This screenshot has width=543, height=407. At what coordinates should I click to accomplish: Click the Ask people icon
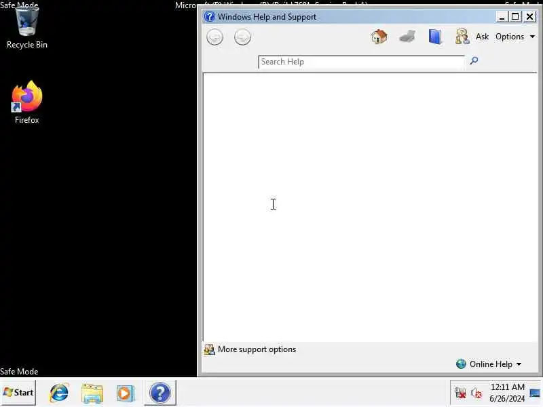[x=462, y=37]
